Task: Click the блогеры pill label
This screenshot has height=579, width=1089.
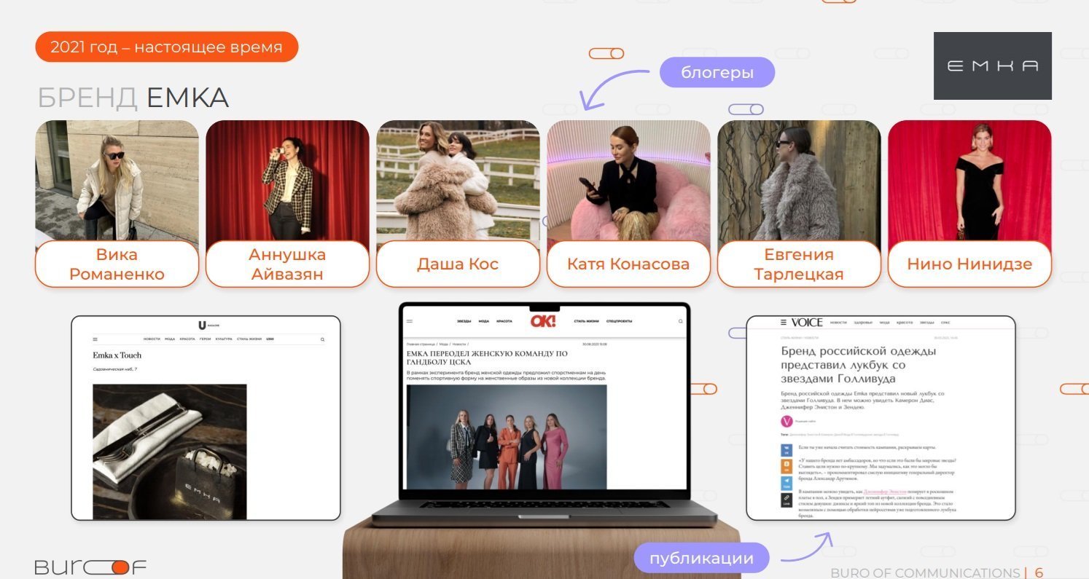Action: coord(717,72)
